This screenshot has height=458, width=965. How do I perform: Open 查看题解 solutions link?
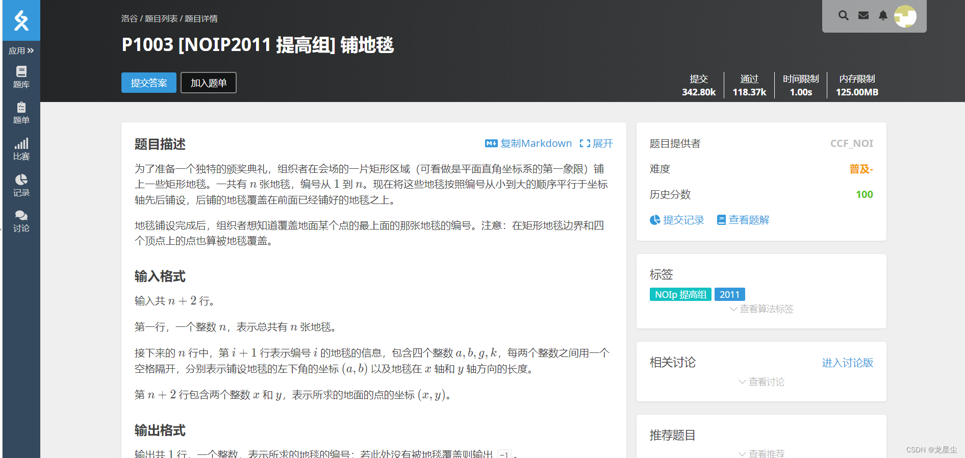743,220
